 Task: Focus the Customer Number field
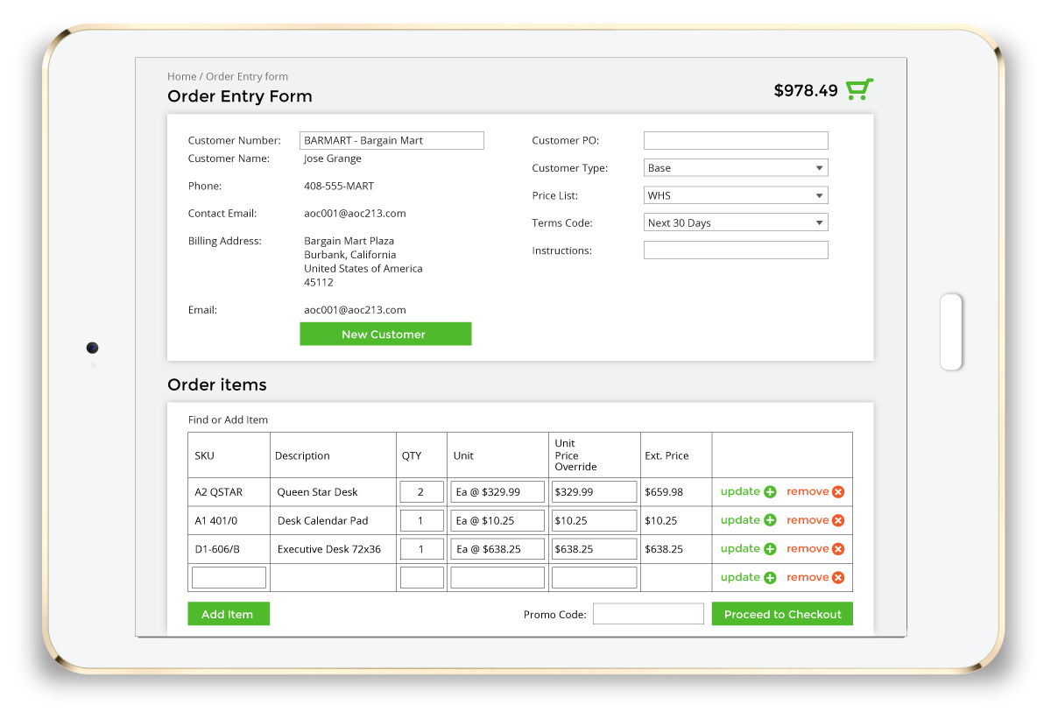[x=391, y=140]
